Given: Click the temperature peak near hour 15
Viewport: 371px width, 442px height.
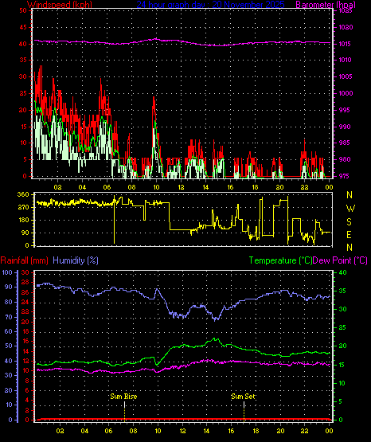Looking at the screenshot, I should tap(215, 339).
